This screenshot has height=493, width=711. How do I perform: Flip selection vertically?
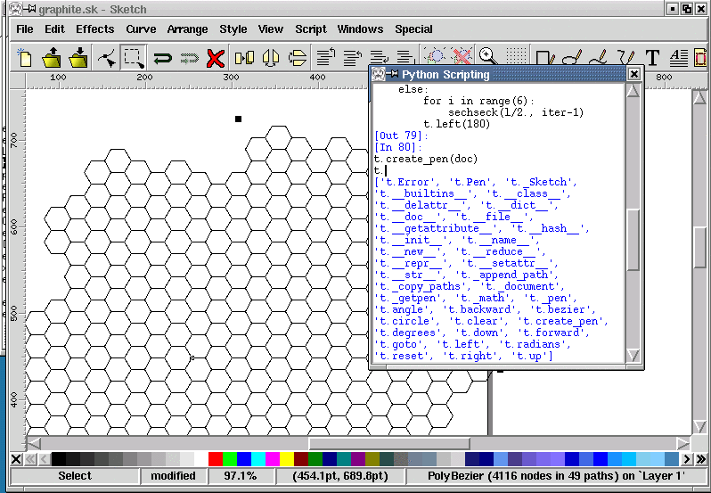tap(297, 58)
